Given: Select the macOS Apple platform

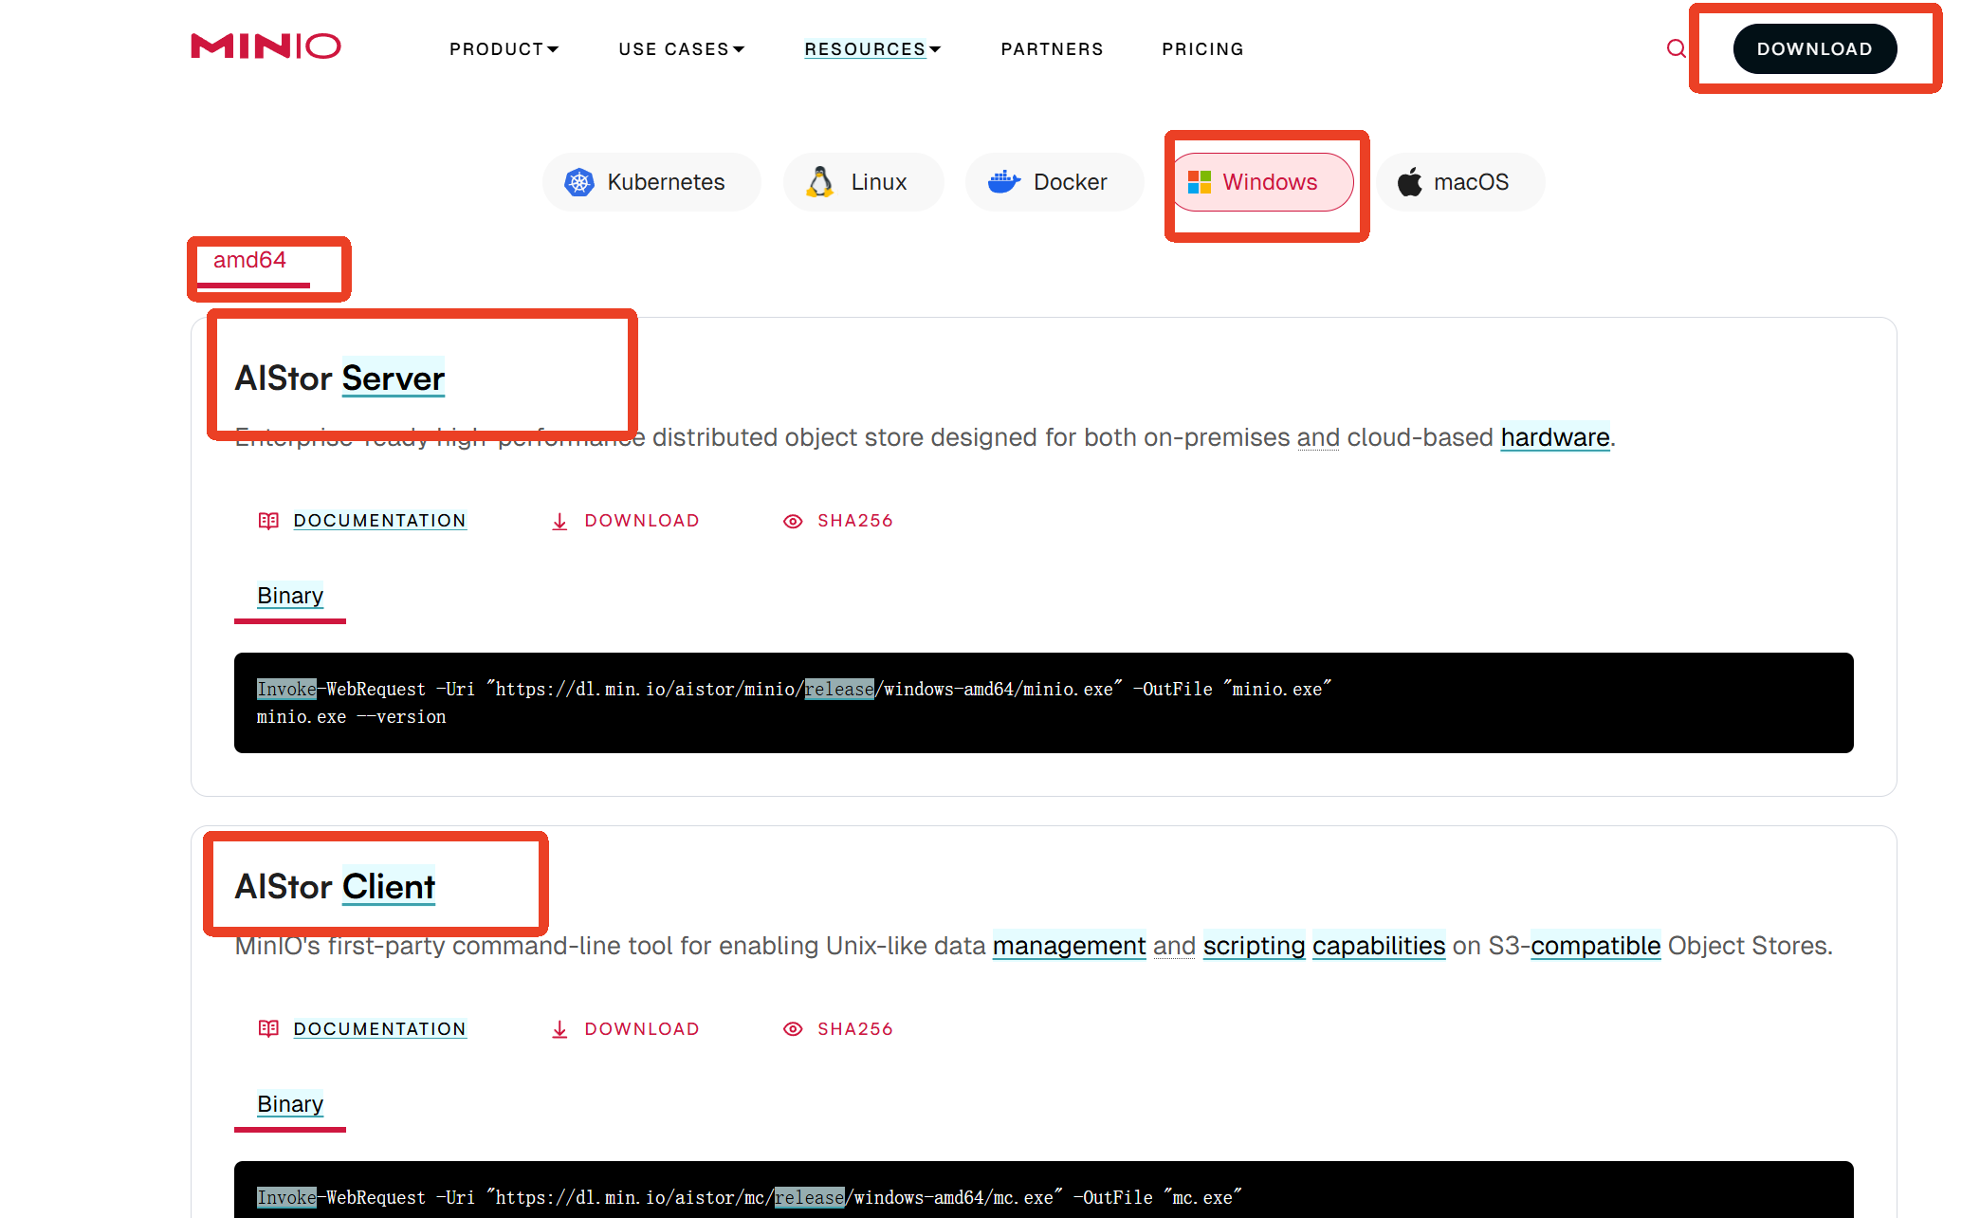Looking at the screenshot, I should [1410, 182].
